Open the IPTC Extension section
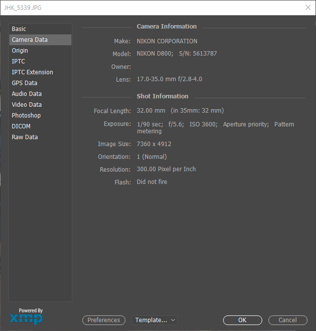The width and height of the screenshot is (316, 331). (x=40, y=72)
